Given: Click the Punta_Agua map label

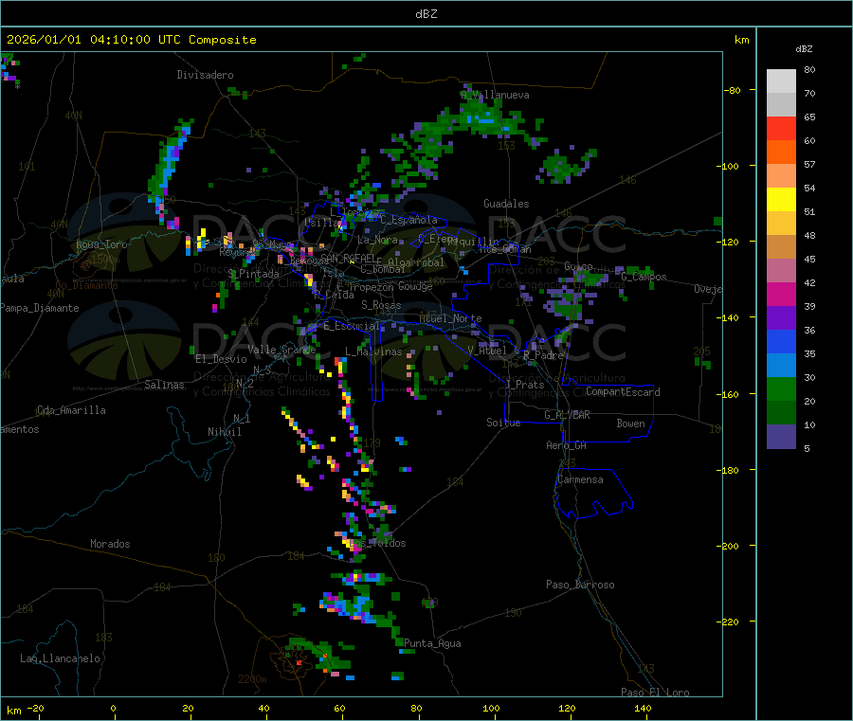Looking at the screenshot, I should [432, 643].
